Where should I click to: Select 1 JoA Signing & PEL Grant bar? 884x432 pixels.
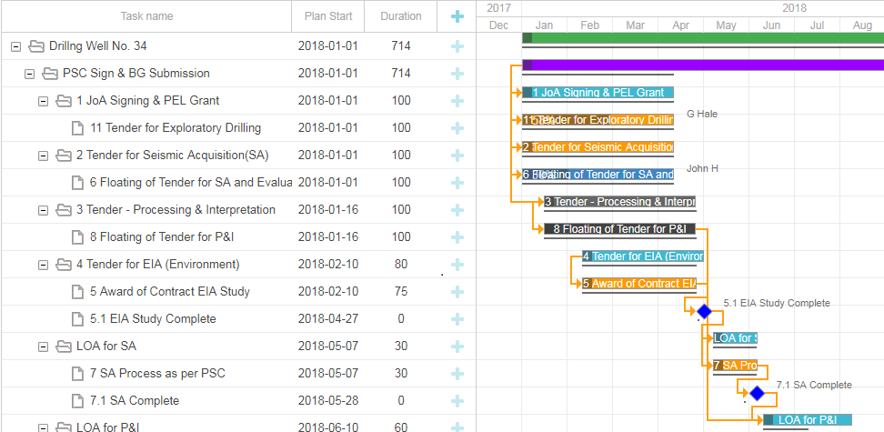point(598,93)
